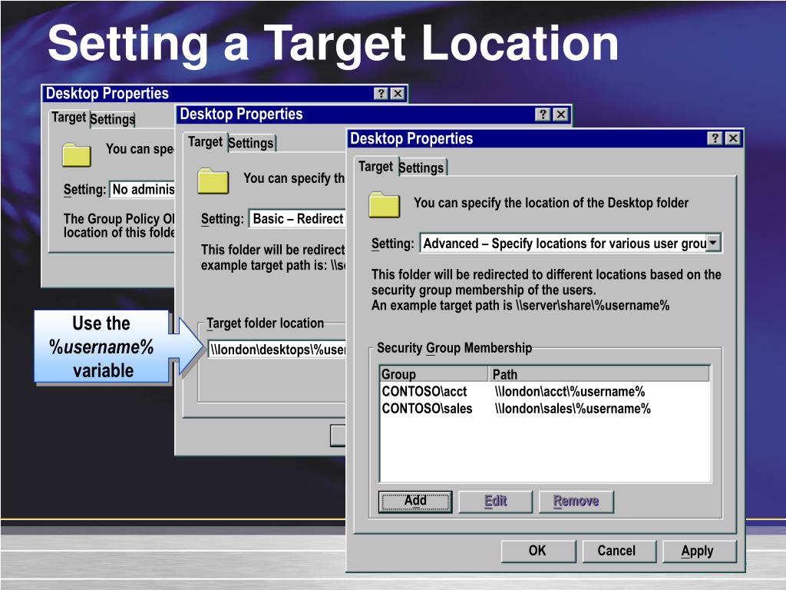
Task: Click the Apply button
Action: tap(697, 551)
